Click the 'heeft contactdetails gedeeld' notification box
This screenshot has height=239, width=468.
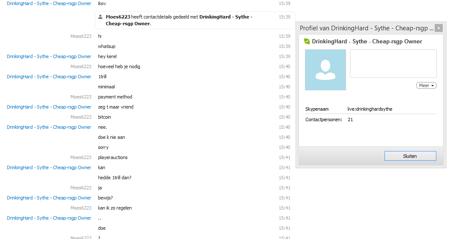(x=195, y=20)
